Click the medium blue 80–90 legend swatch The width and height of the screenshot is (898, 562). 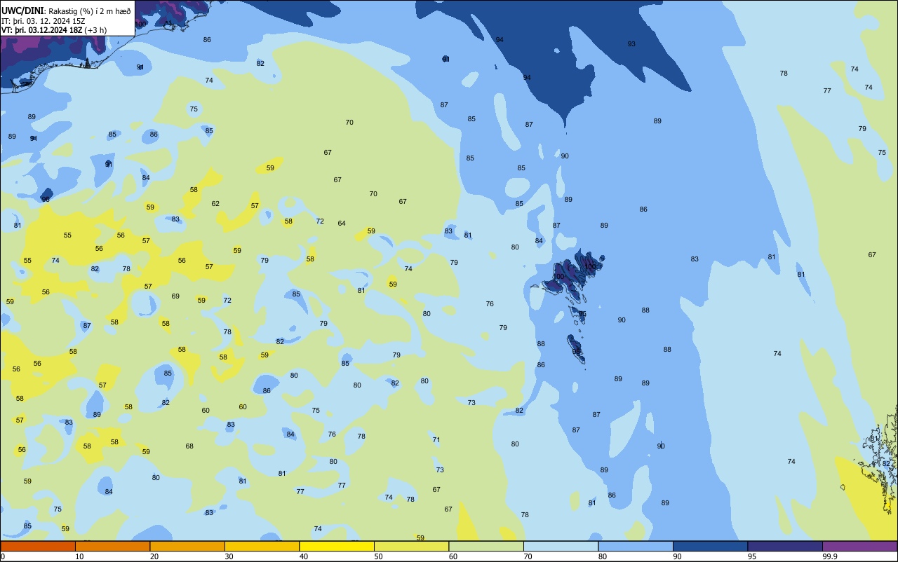(636, 546)
